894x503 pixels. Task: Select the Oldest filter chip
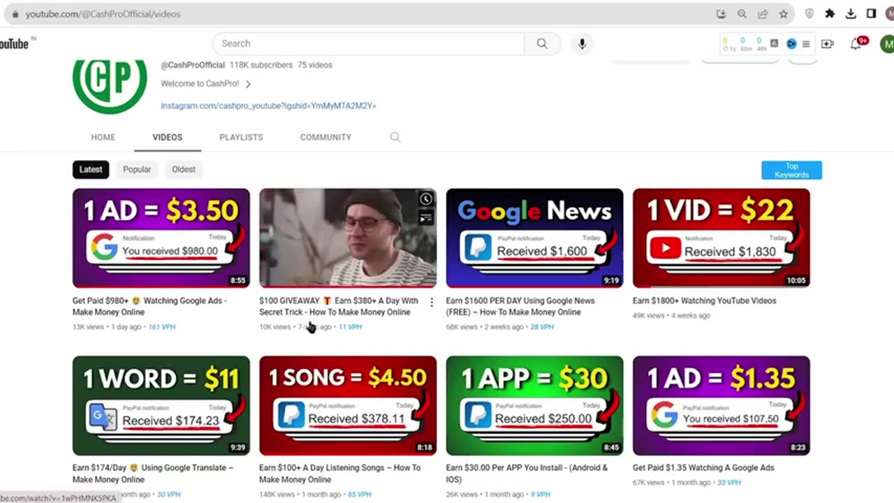pos(184,169)
